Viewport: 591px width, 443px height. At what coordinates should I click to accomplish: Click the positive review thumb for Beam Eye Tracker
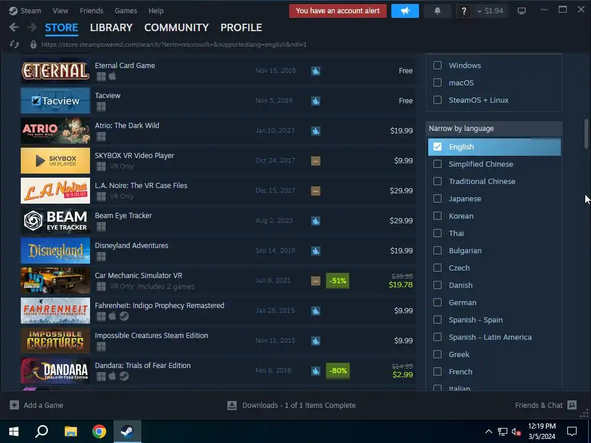click(316, 221)
